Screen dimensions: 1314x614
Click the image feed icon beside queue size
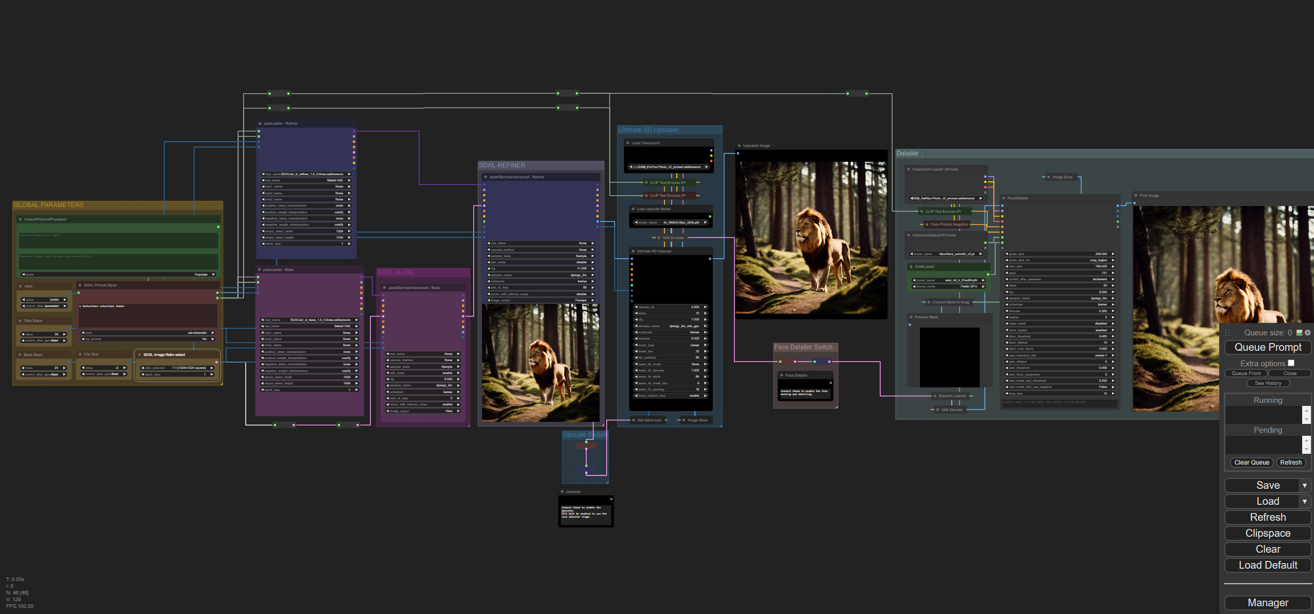click(1299, 333)
